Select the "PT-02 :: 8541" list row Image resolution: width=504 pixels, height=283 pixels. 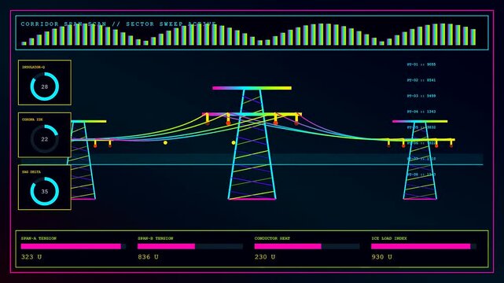(x=421, y=80)
